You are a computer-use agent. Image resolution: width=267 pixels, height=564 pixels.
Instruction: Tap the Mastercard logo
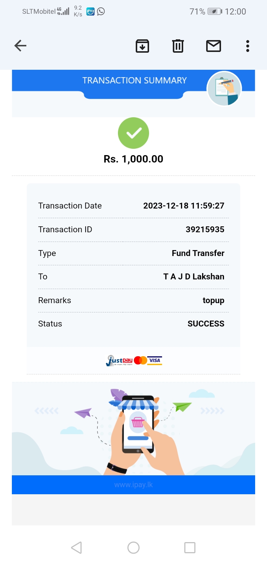(141, 360)
